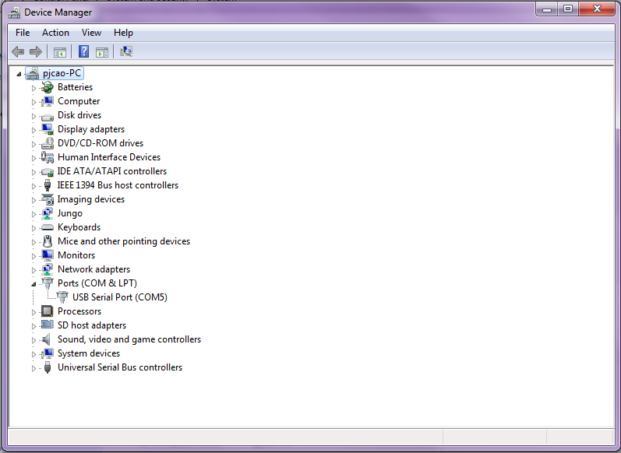The image size is (621, 453).
Task: Click the Show/Hide Action Pane toolbar icon
Action: click(102, 52)
